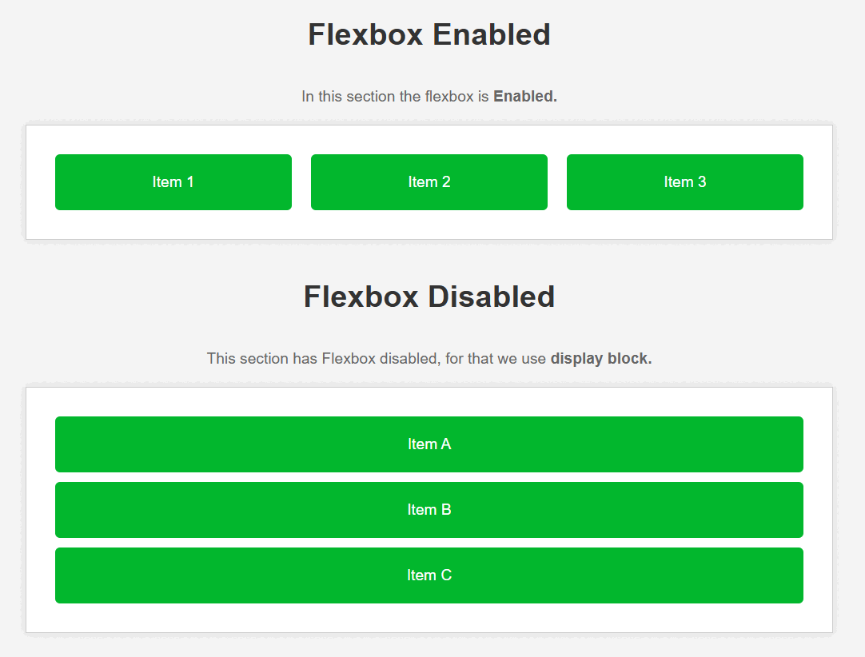Click the Item A block
The height and width of the screenshot is (657, 865).
pos(429,444)
